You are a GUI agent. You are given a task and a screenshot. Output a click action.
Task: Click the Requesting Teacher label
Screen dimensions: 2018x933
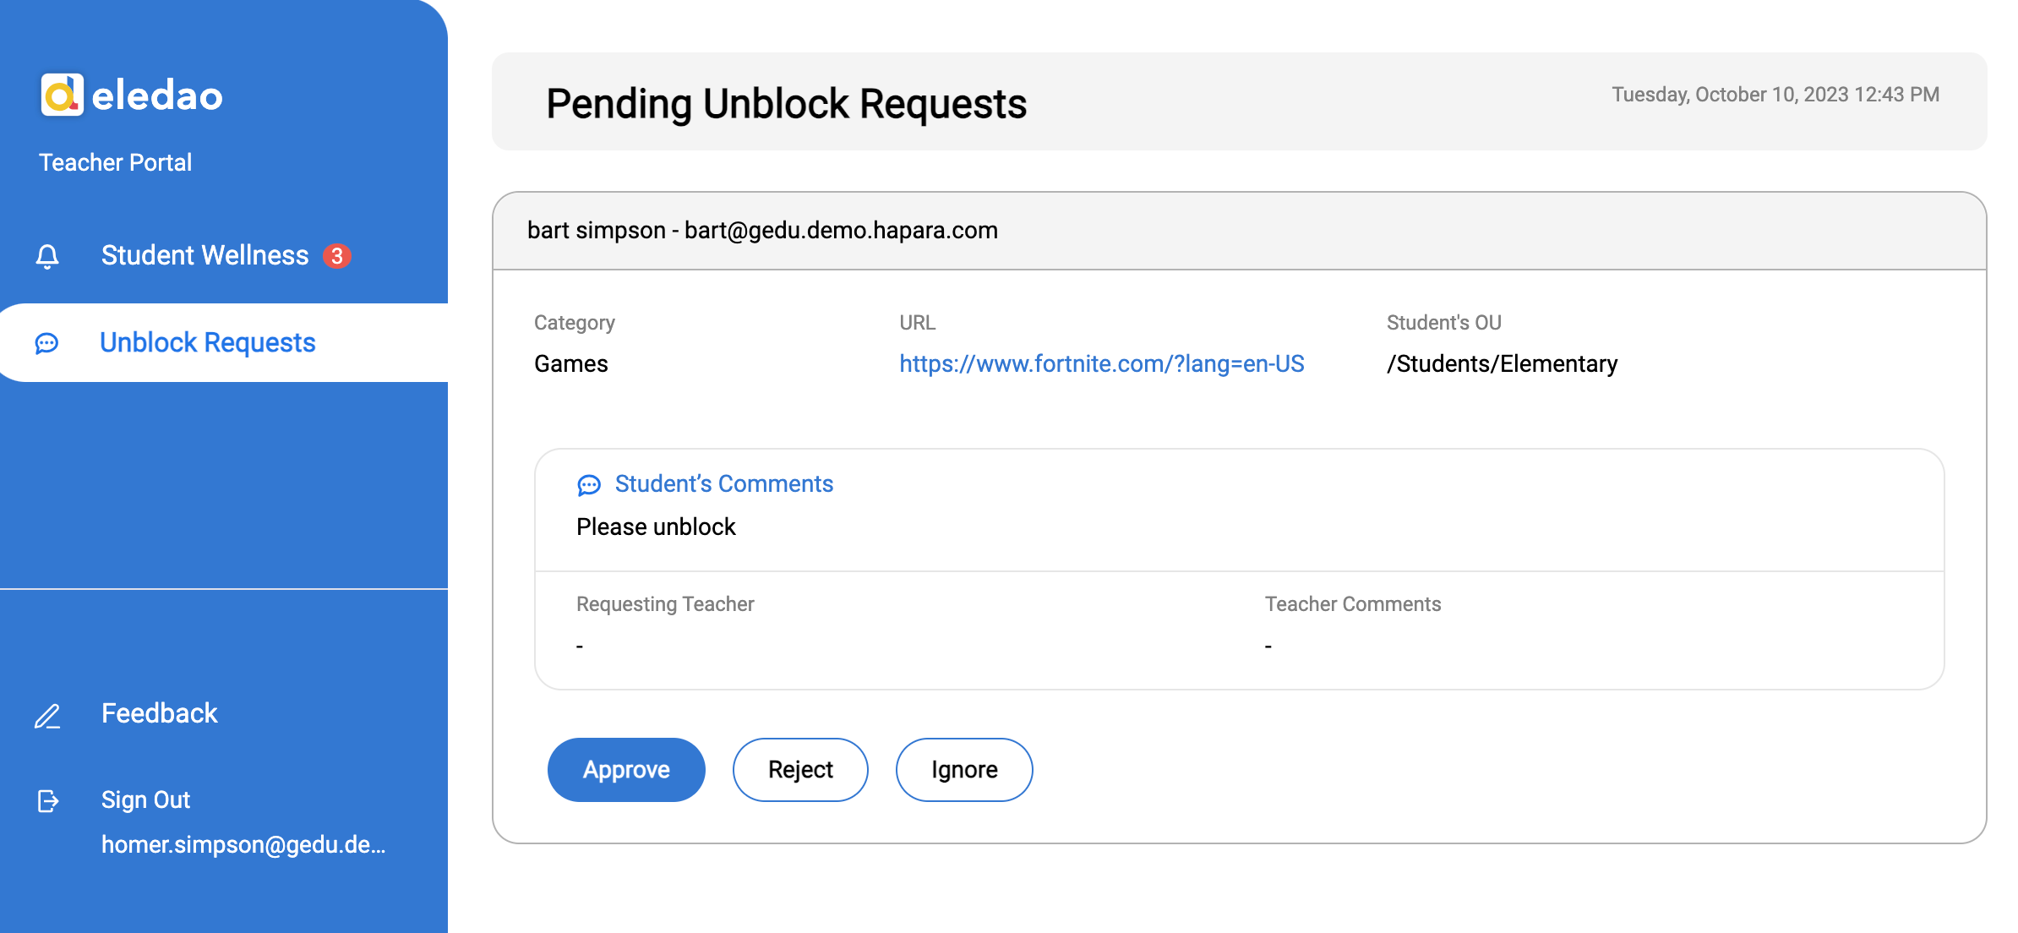click(665, 604)
